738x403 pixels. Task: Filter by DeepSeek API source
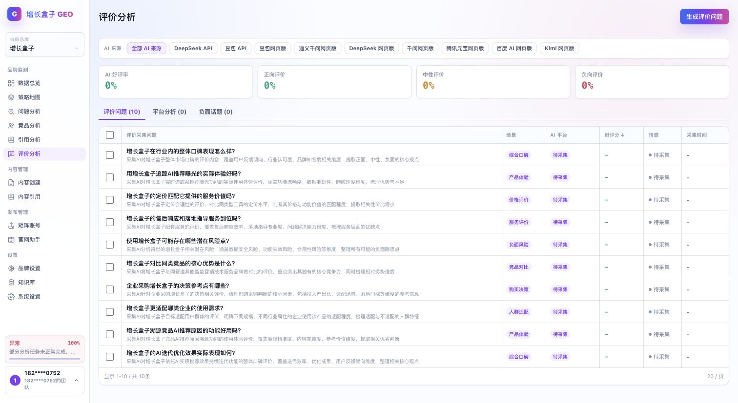(193, 48)
